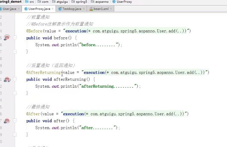This screenshot has height=147, width=227.
Task: Click the gutter advice icon beside before()
Action: [7, 38]
